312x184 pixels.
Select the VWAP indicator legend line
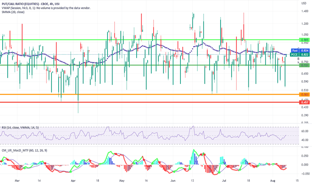46,8
